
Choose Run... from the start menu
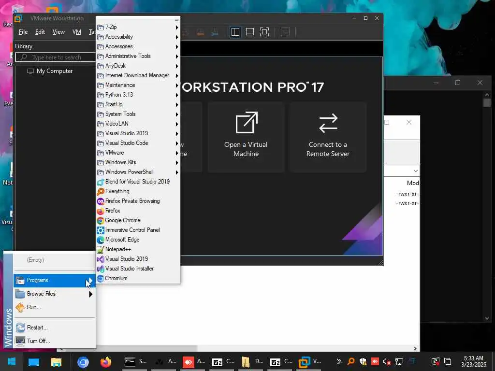(54, 307)
